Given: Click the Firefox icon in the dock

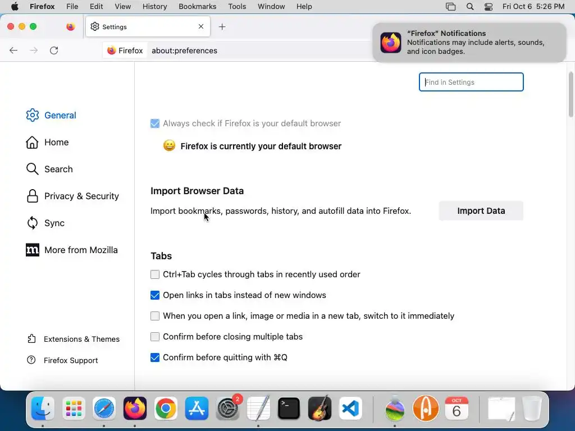Looking at the screenshot, I should (135, 409).
